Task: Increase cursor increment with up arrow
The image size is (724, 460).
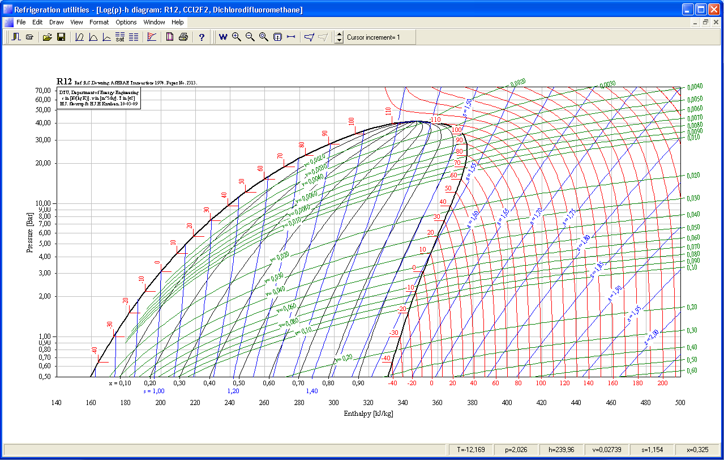Action: (x=339, y=34)
